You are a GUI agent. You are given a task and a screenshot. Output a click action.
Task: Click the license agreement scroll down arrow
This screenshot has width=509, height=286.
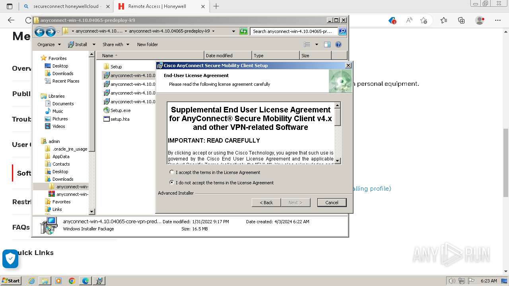338,160
